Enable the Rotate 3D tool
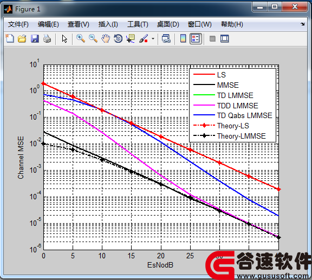Image resolution: width=312 pixels, height=280 pixels. pos(118,38)
